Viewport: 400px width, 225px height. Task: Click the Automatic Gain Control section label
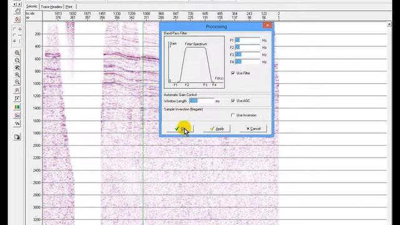pyautogui.click(x=180, y=94)
